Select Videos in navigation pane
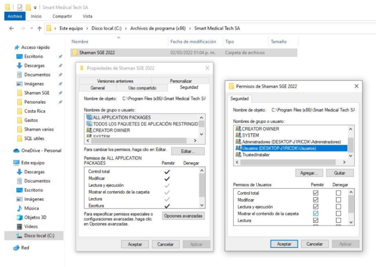Image resolution: width=376 pixels, height=267 pixels. point(31,227)
